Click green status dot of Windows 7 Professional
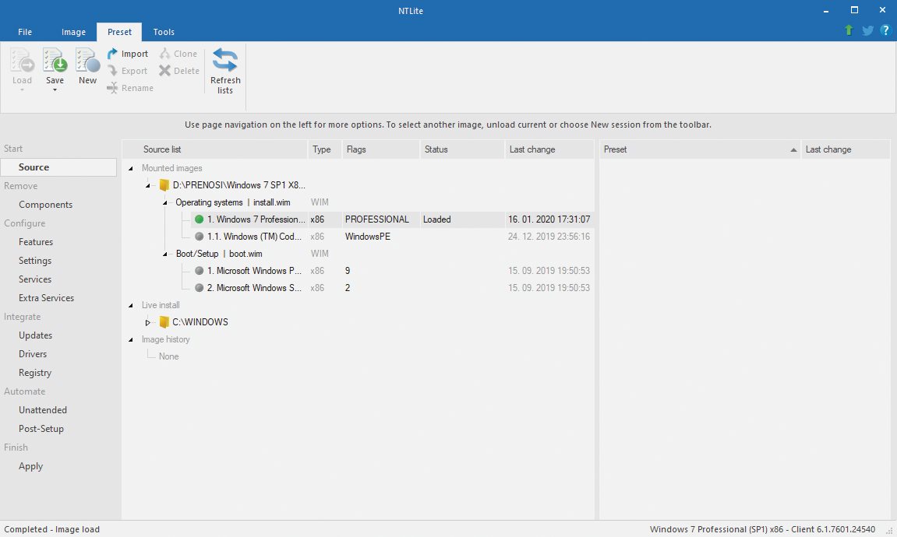 [x=199, y=219]
